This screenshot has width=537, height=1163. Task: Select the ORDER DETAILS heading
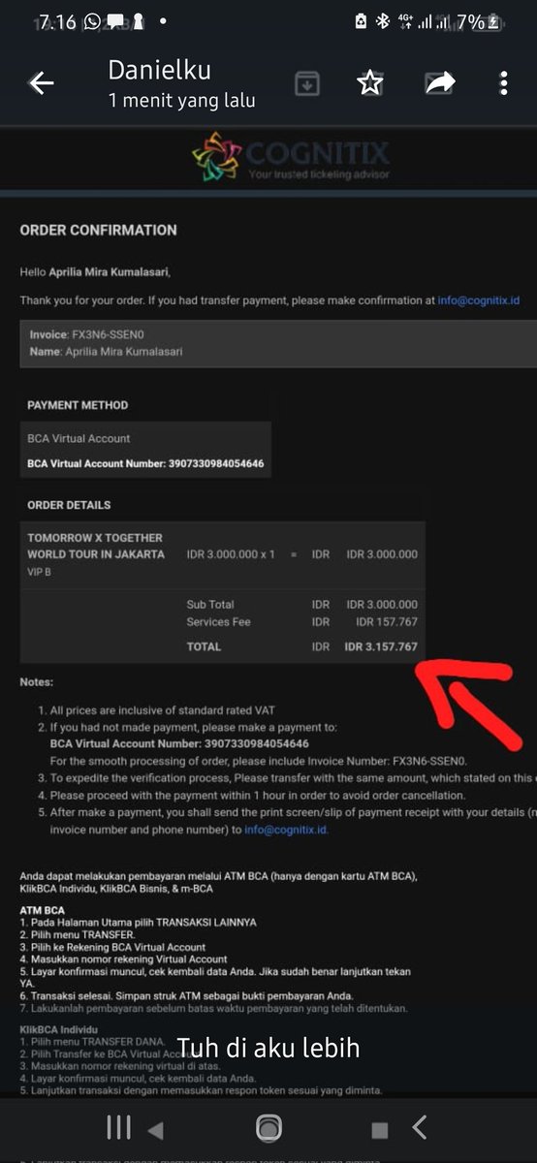tap(69, 505)
